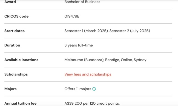Click the Melbourne (Bundoora) location text
Image resolution: width=178 pixels, height=106 pixels.
tap(84, 60)
